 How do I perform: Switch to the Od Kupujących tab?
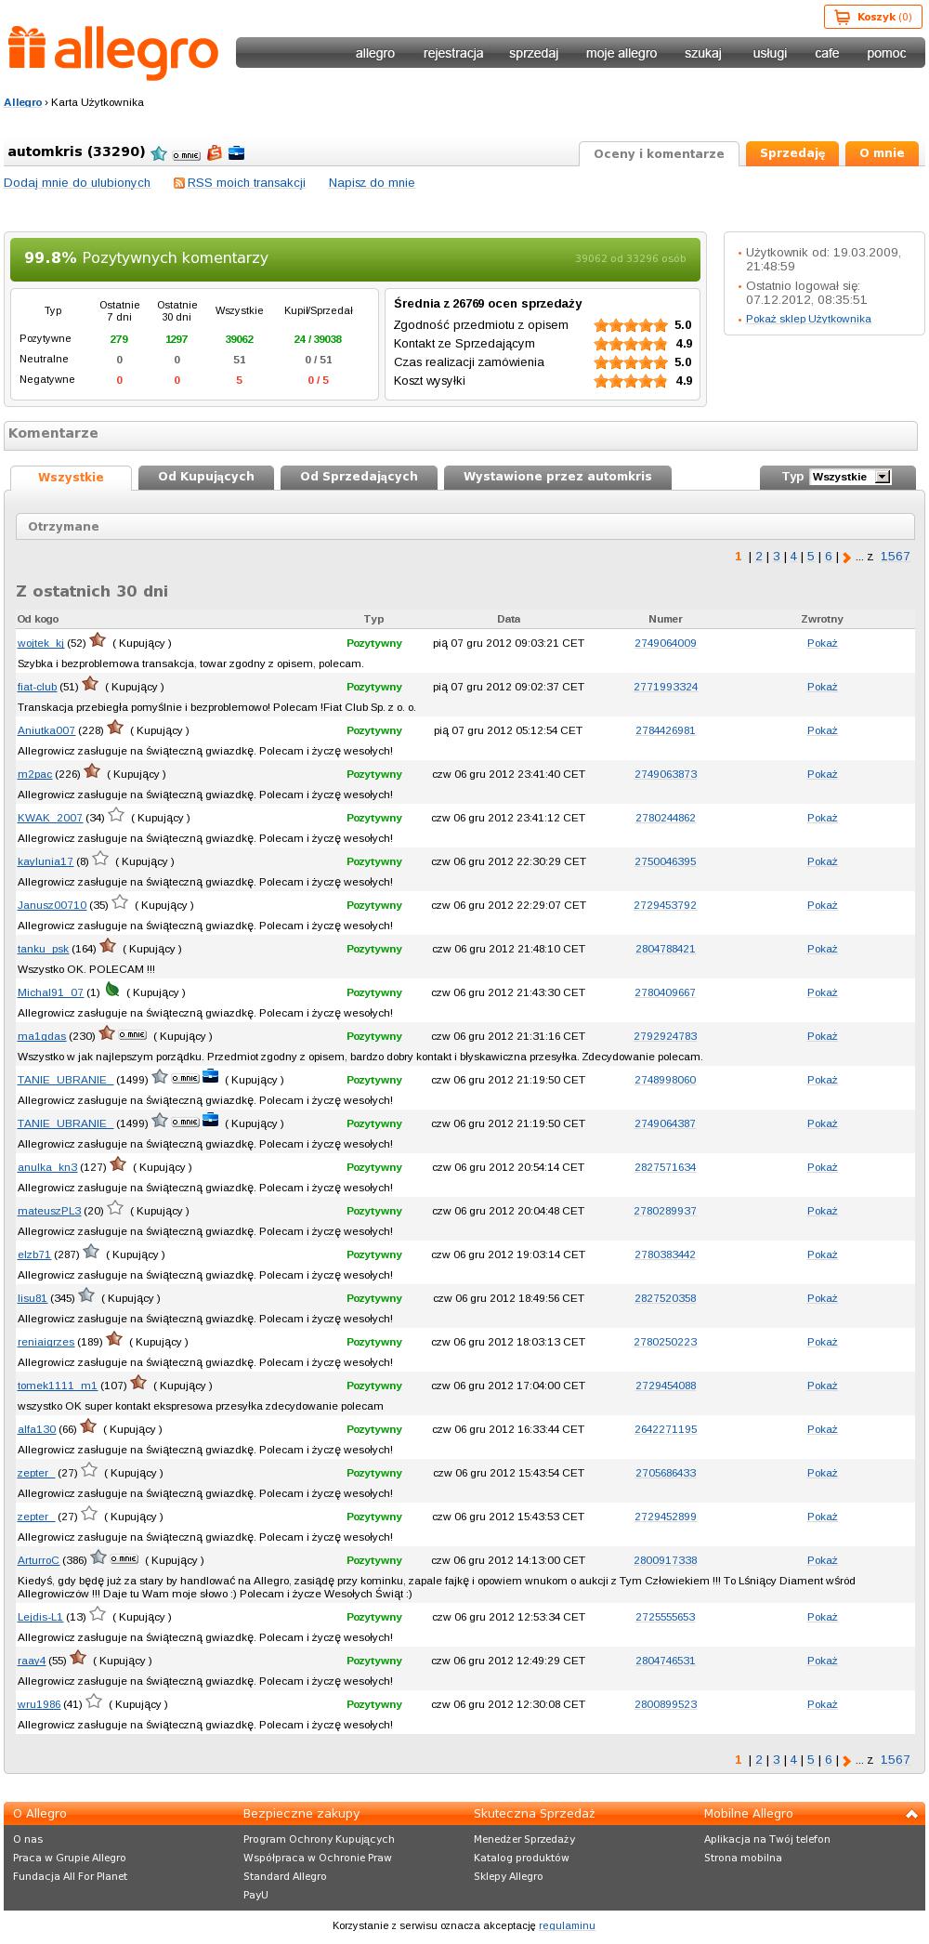point(206,477)
